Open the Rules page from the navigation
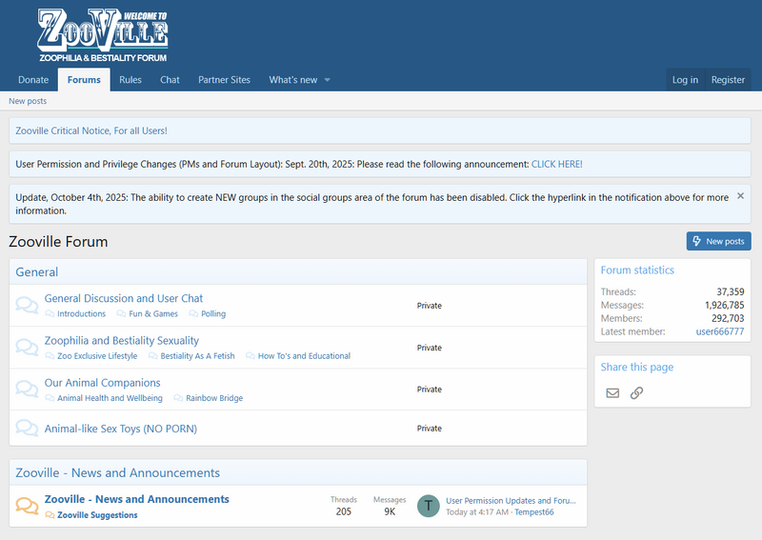The image size is (762, 540). point(130,80)
